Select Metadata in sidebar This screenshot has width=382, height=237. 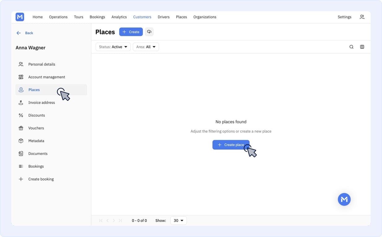pos(51,141)
